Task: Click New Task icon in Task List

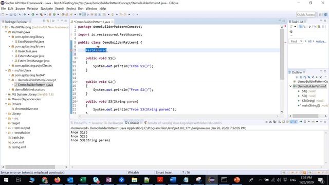Action: coord(291,27)
